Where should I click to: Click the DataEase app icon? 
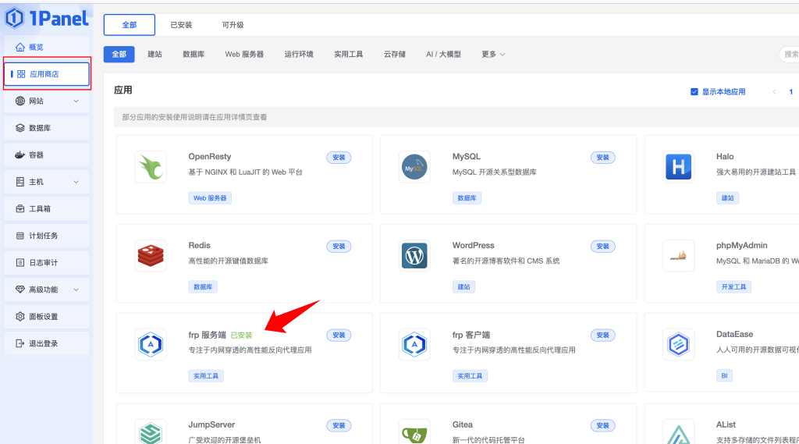(678, 345)
